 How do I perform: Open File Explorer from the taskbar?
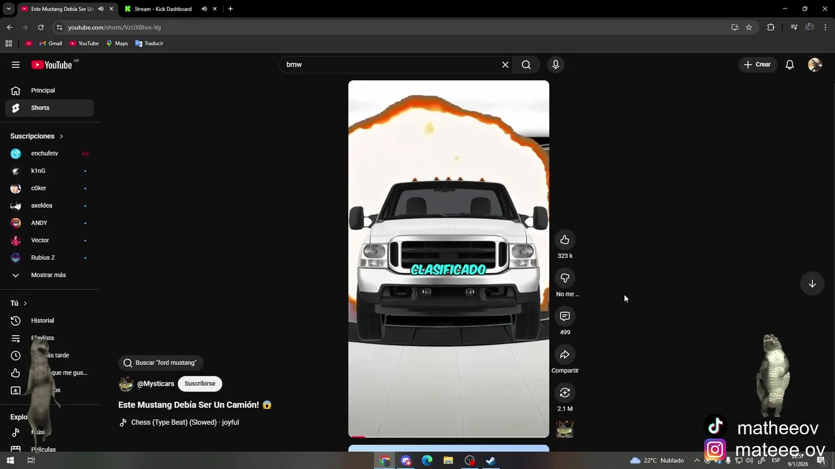pyautogui.click(x=448, y=461)
